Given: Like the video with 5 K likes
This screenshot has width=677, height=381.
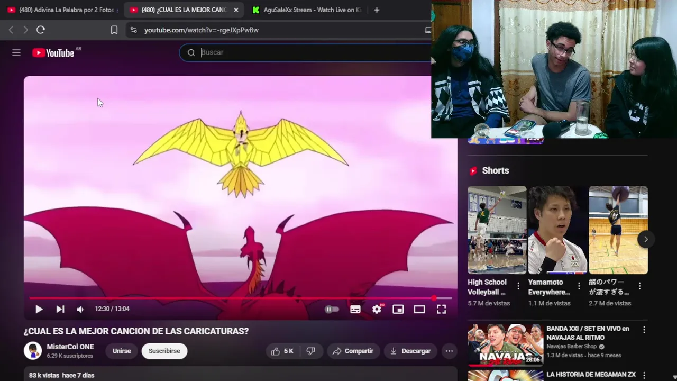Looking at the screenshot, I should [x=282, y=351].
